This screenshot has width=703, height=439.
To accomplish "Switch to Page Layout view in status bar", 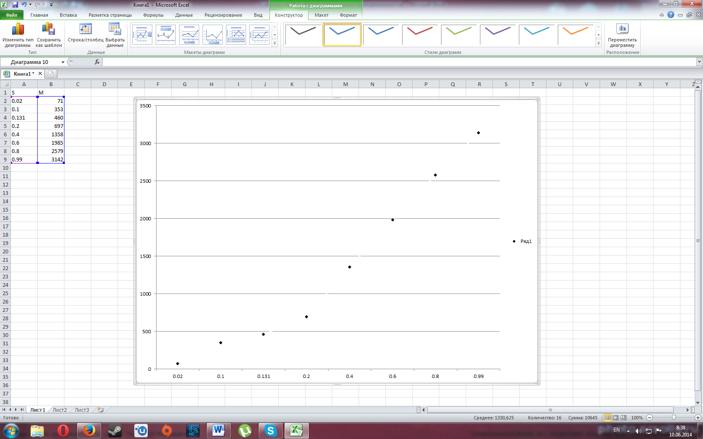I will point(616,418).
